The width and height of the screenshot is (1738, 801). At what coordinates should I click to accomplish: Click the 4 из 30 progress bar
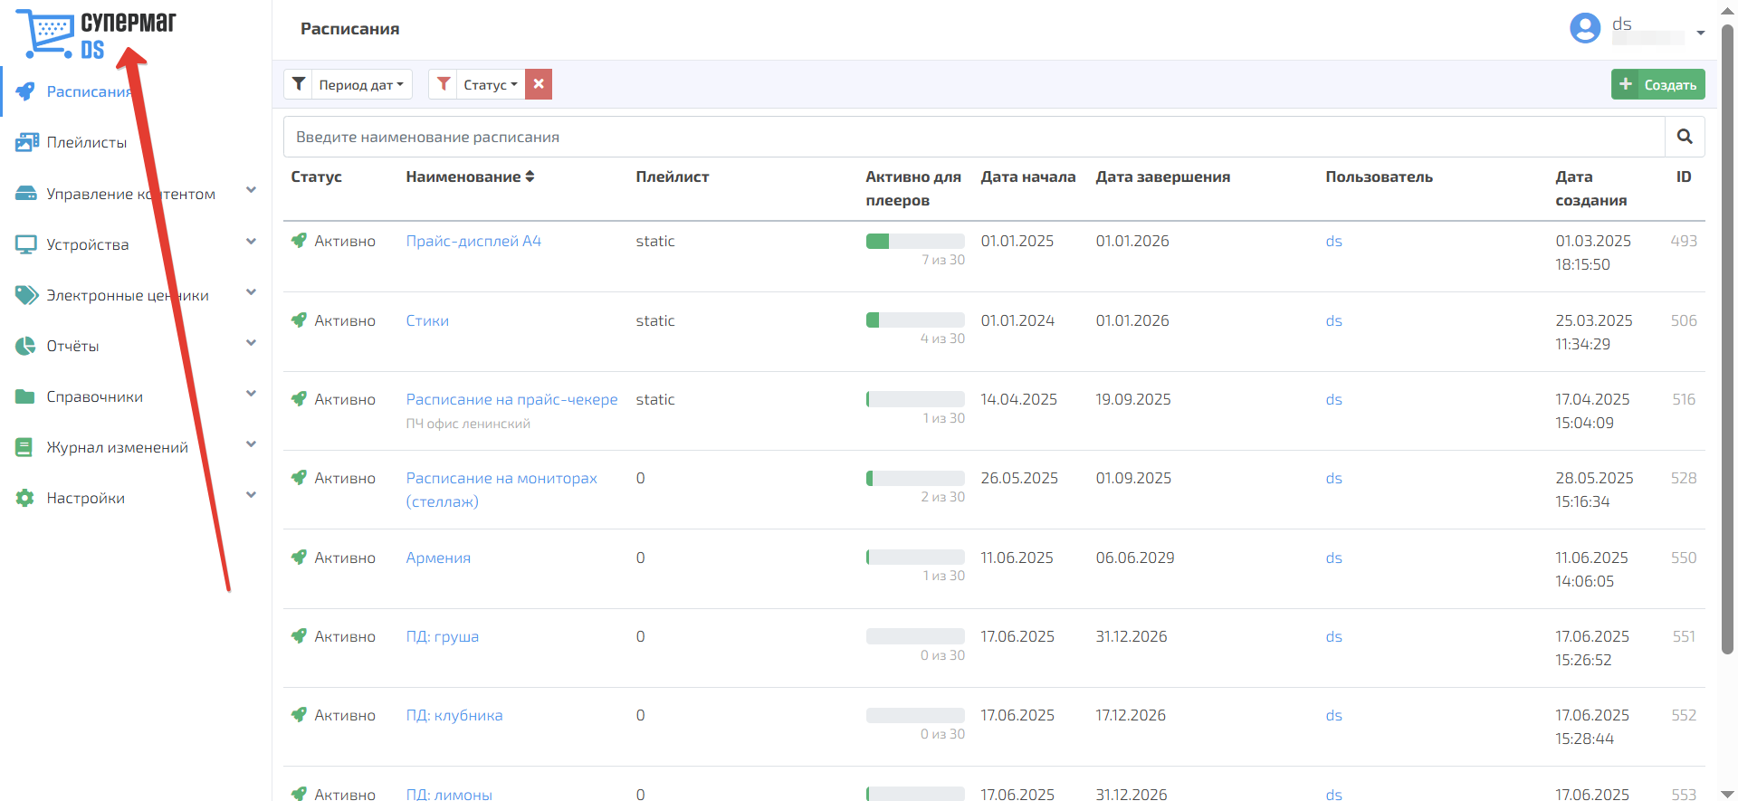point(915,319)
